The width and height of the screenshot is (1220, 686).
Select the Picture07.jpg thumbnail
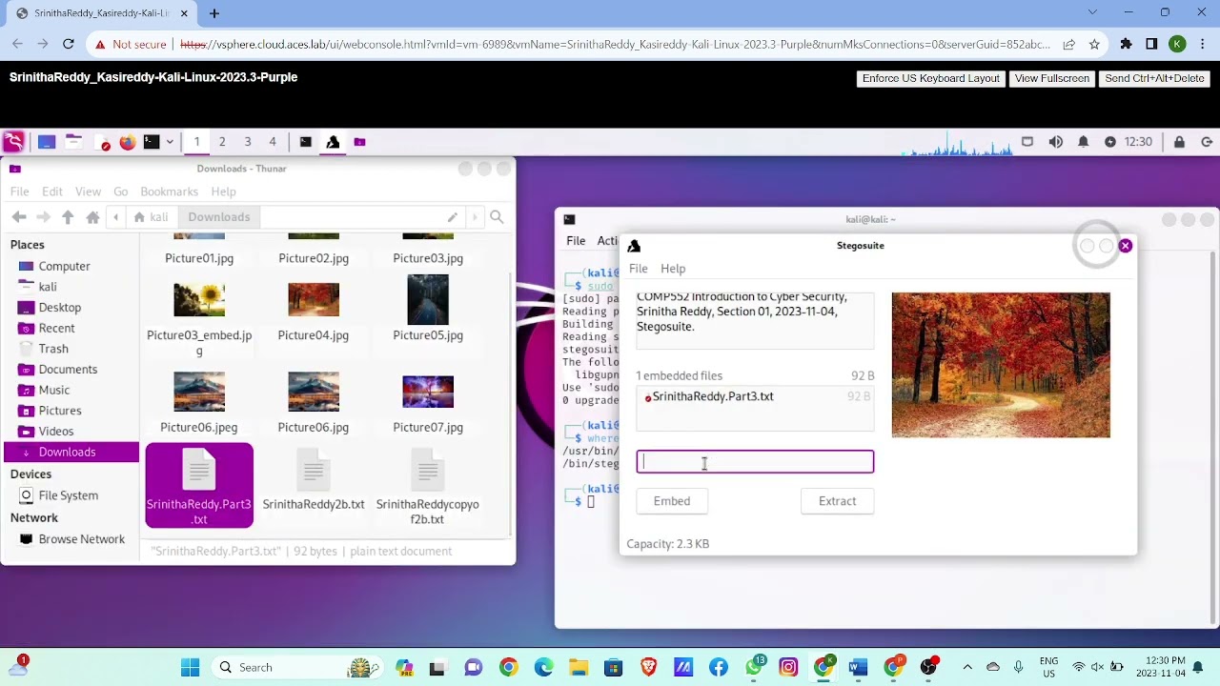(x=428, y=392)
